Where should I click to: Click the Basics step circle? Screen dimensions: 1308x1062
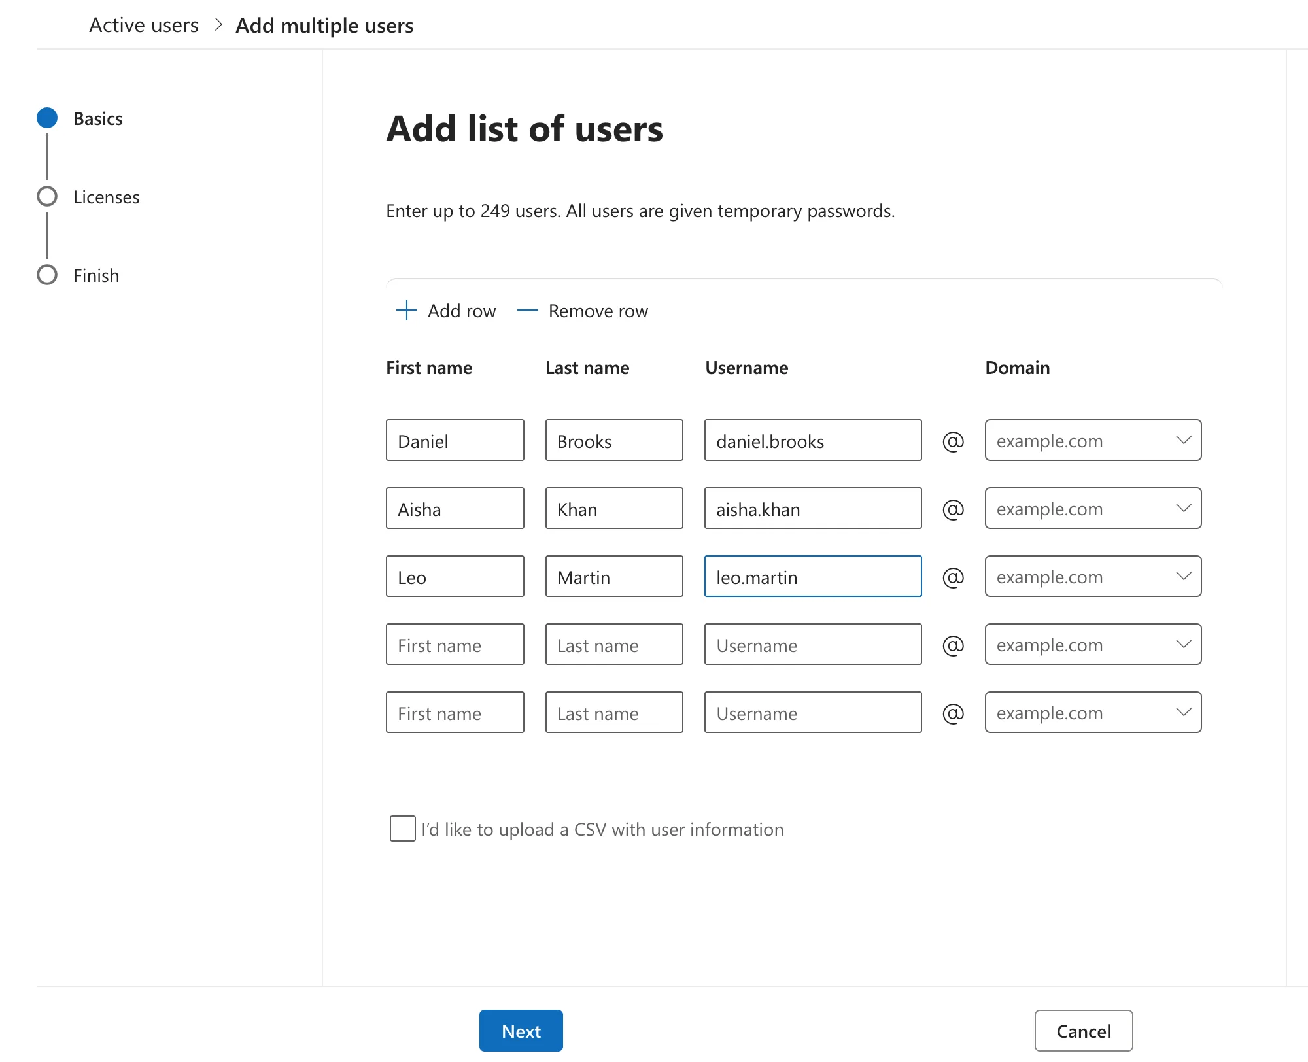pyautogui.click(x=47, y=118)
